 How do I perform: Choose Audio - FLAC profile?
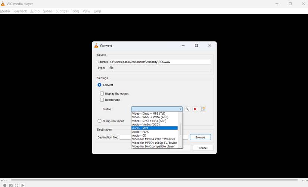(155, 132)
